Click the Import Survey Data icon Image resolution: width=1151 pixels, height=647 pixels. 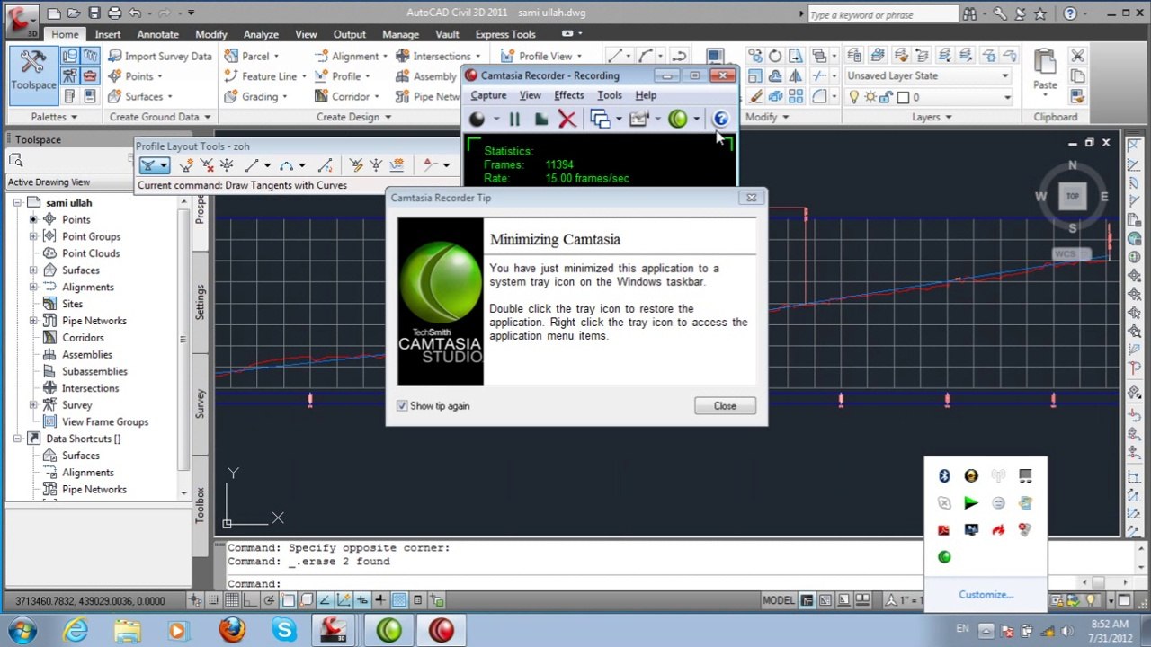[115, 56]
